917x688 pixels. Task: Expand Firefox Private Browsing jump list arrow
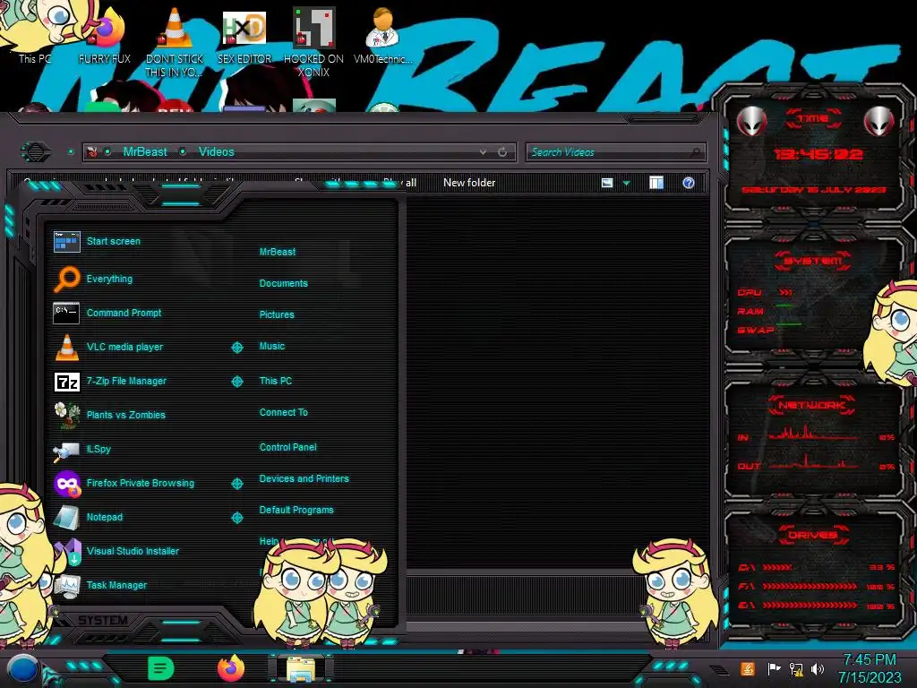click(237, 484)
